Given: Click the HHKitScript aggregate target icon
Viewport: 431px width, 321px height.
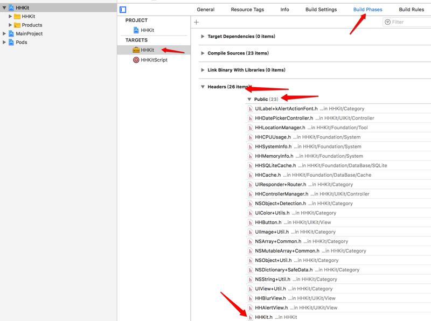Looking at the screenshot, I should click(x=136, y=60).
